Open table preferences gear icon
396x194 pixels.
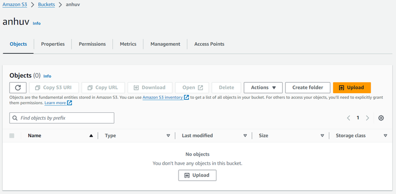click(x=381, y=118)
